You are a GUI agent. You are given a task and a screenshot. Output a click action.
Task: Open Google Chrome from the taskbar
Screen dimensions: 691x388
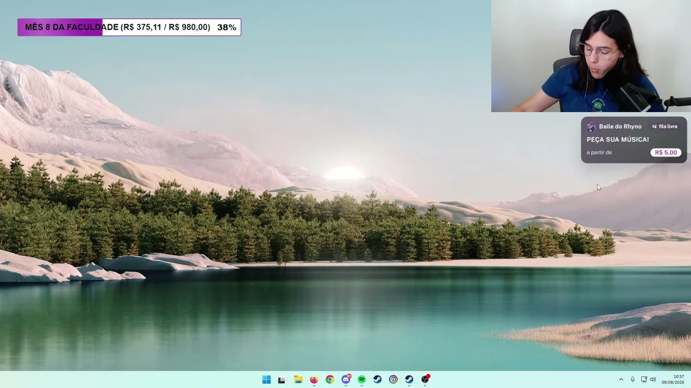(x=330, y=379)
